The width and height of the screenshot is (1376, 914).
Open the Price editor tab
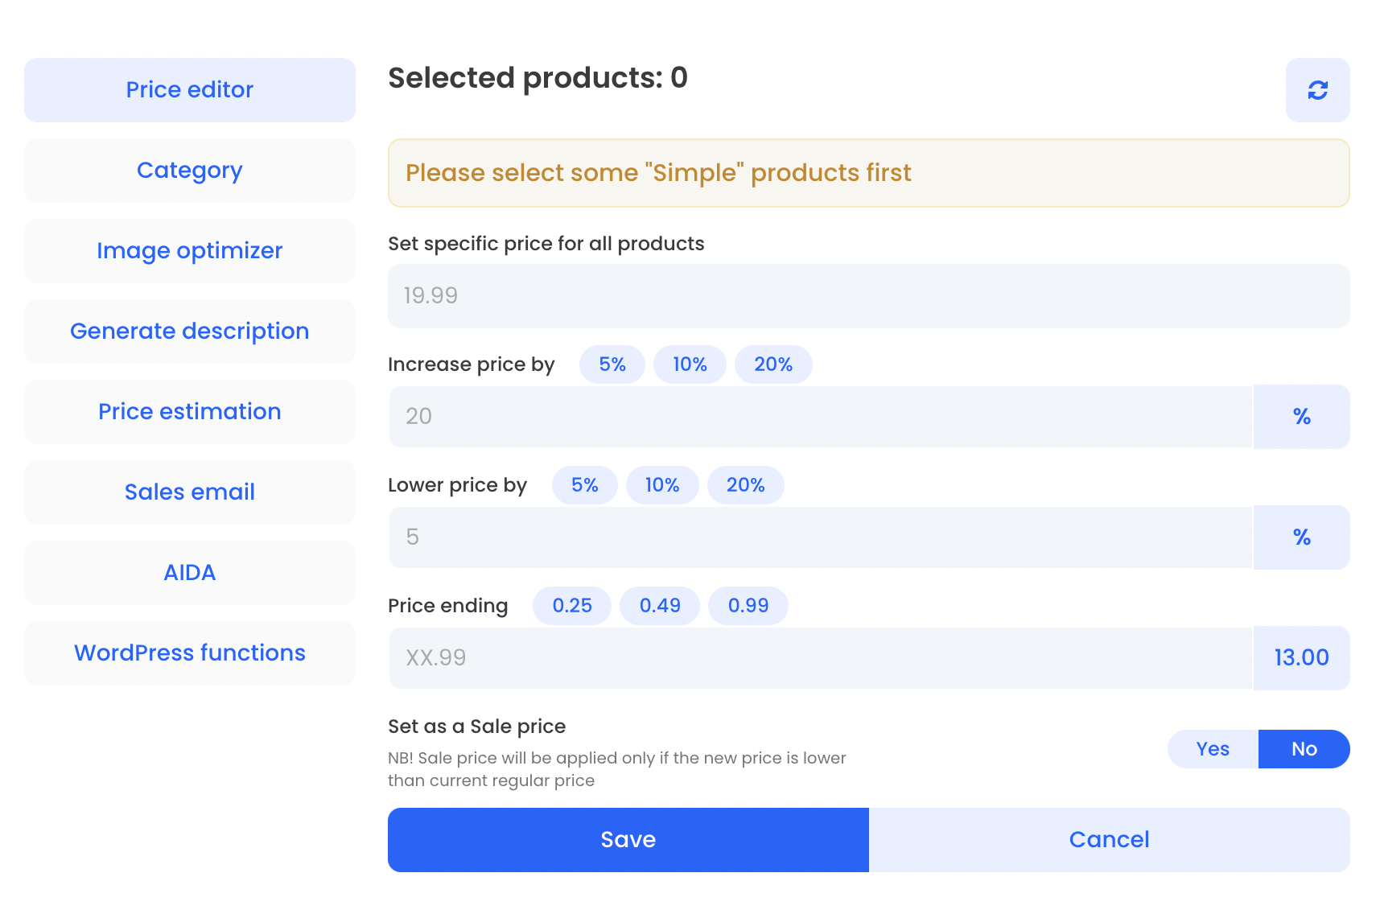click(190, 90)
